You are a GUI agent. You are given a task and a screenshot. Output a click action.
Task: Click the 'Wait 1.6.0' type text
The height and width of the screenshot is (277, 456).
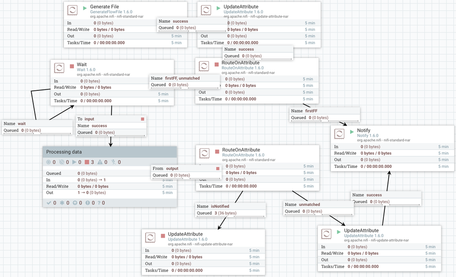(86, 70)
